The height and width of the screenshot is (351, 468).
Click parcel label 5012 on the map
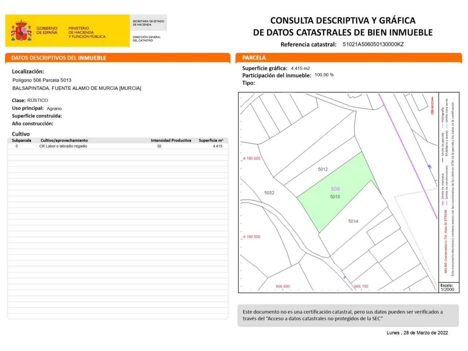tap(323, 169)
